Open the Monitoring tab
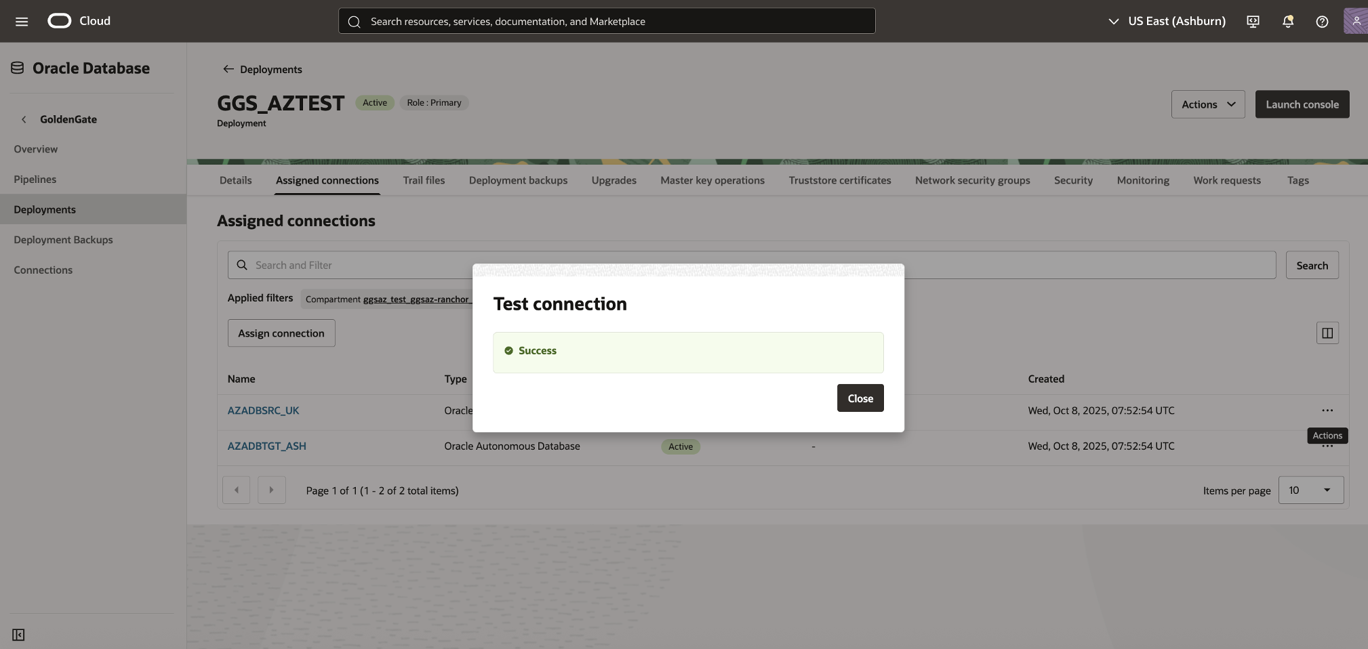Viewport: 1368px width, 649px height. click(1144, 180)
